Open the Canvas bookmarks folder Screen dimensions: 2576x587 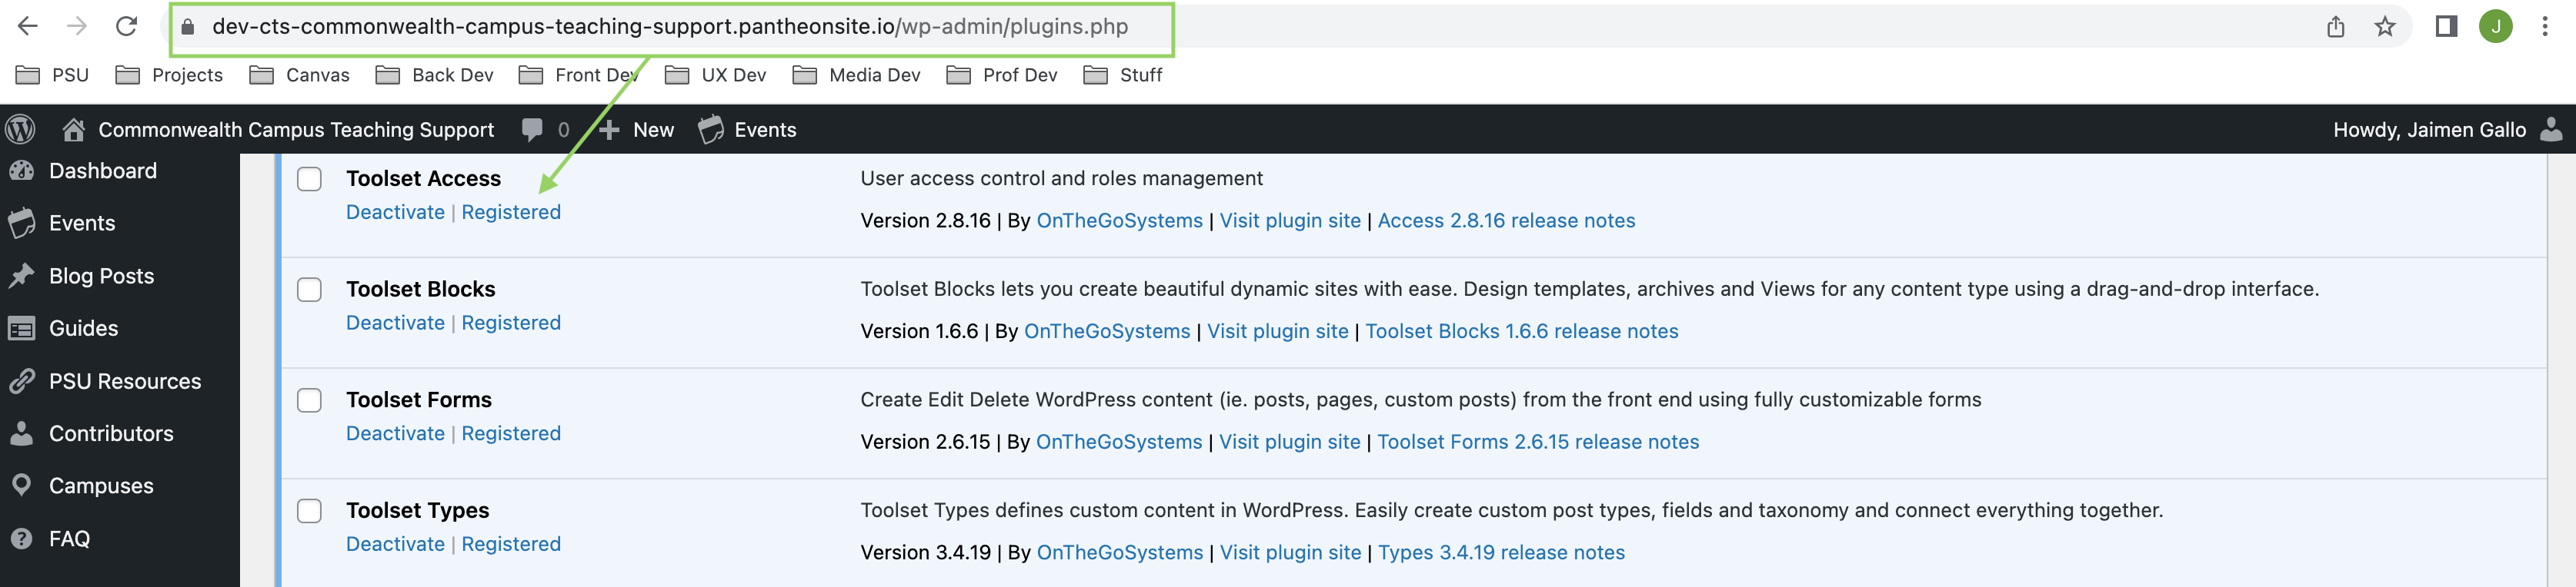pyautogui.click(x=299, y=75)
